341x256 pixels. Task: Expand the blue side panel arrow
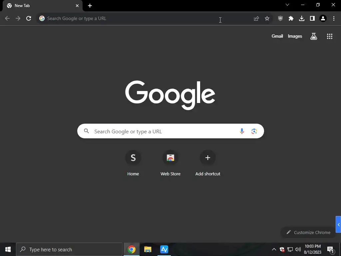(x=338, y=224)
